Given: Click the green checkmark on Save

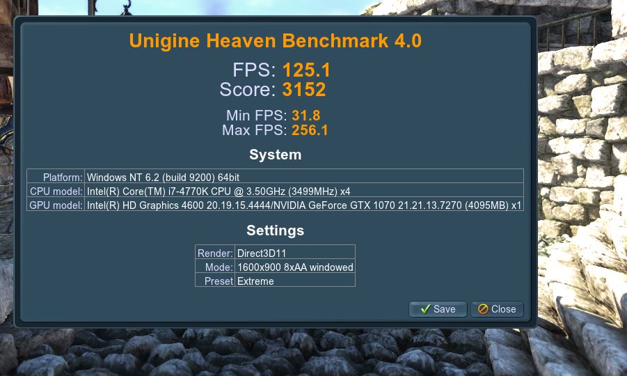Looking at the screenshot, I should coord(425,308).
